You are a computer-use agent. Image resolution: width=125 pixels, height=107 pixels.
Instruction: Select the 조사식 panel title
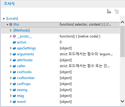pyautogui.click(x=9, y=4)
